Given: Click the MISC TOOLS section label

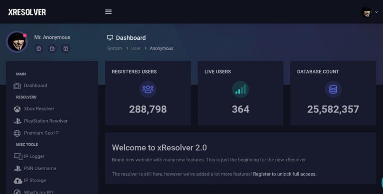Looking at the screenshot, I should coord(27,145).
